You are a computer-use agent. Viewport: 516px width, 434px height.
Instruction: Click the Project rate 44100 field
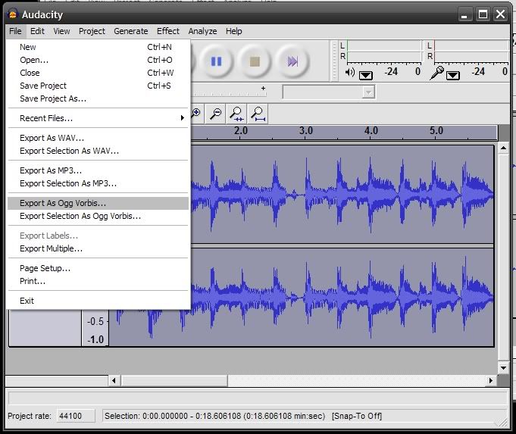click(76, 416)
